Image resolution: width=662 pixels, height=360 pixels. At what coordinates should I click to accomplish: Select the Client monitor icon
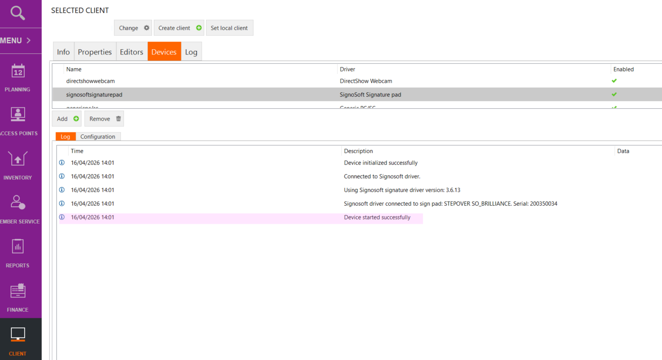[18, 335]
